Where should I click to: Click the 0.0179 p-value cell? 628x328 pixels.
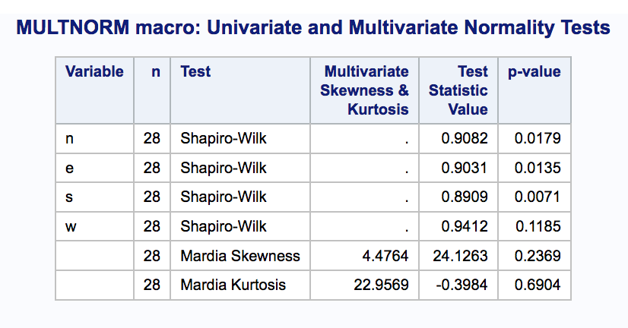[538, 138]
